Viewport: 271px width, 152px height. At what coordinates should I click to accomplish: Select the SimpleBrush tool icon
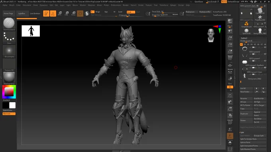point(246,24)
